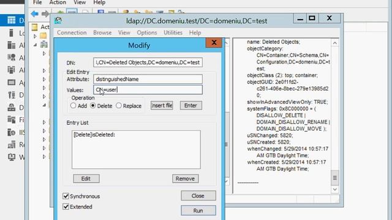Screen dimensions: 392x220
Task: Minimize the ldp window
Action: point(300,18)
